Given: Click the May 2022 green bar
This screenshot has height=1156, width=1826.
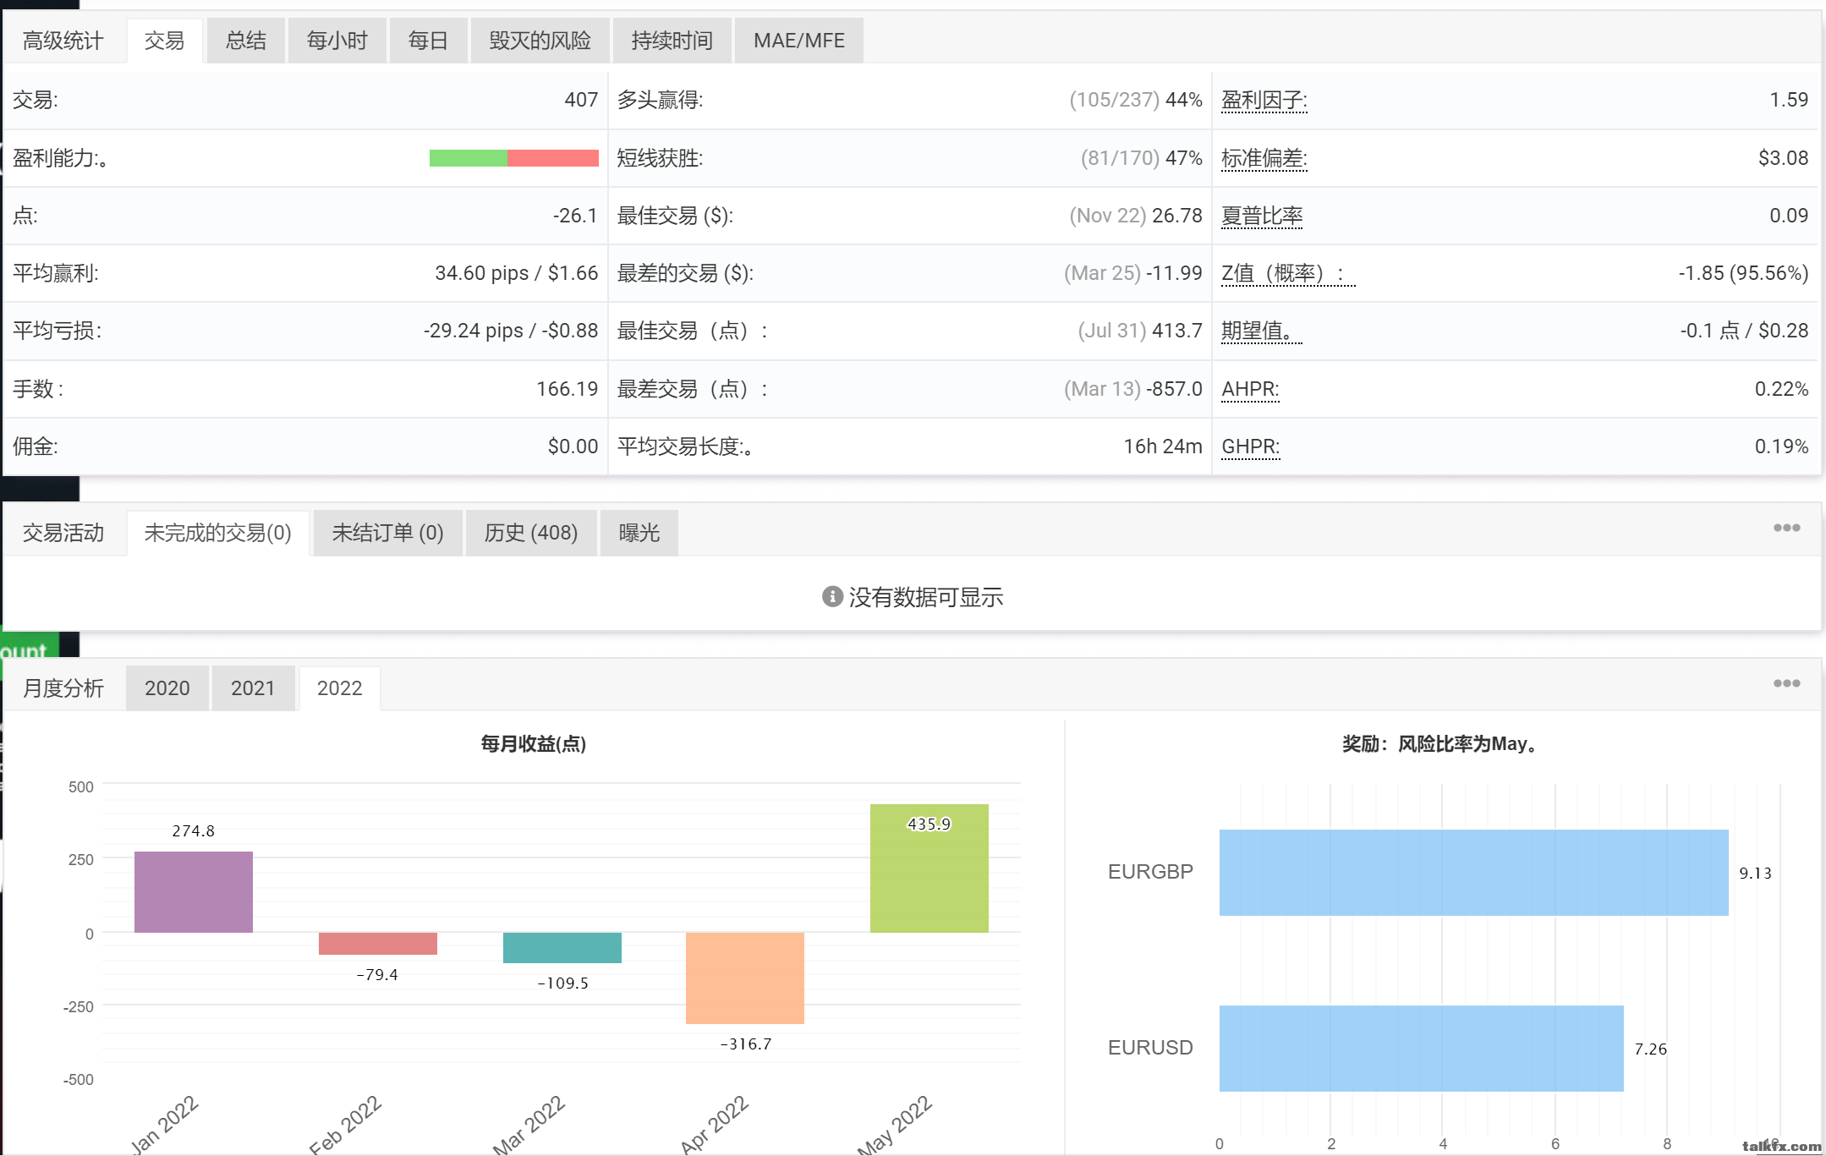Looking at the screenshot, I should coord(929,868).
